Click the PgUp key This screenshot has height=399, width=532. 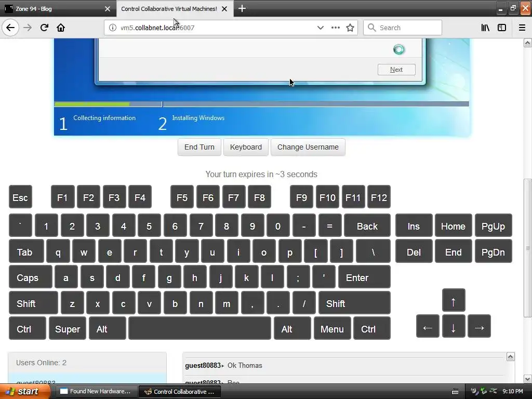point(494,225)
